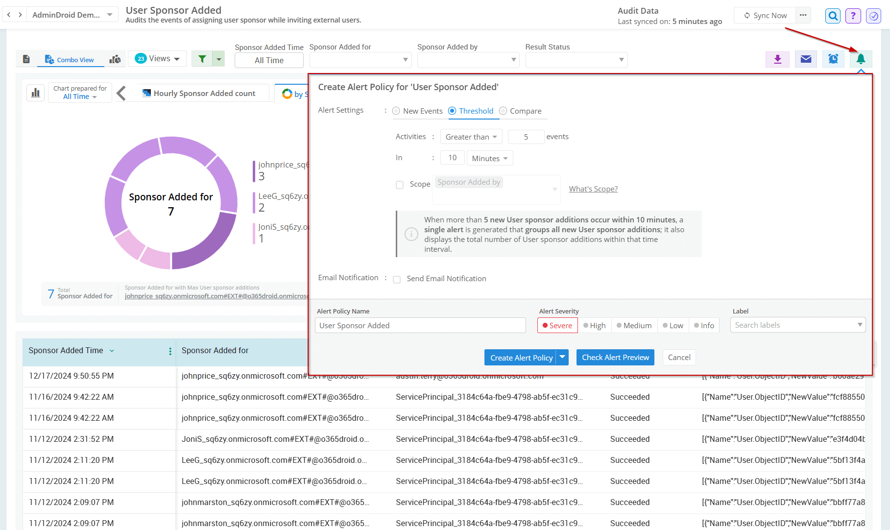Image resolution: width=890 pixels, height=530 pixels.
Task: Enable the Scope checkbox
Action: (x=400, y=185)
